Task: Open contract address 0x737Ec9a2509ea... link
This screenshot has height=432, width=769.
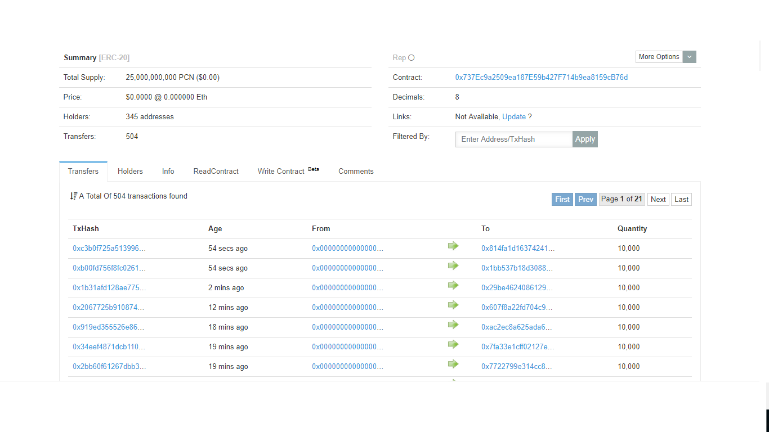Action: [x=542, y=78]
